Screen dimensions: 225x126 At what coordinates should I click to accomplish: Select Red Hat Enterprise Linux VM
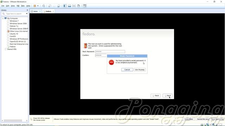[x=19, y=44]
